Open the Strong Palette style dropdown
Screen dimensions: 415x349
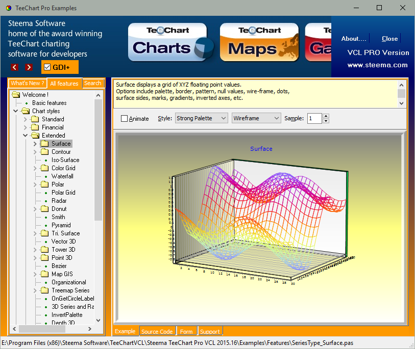click(x=201, y=118)
